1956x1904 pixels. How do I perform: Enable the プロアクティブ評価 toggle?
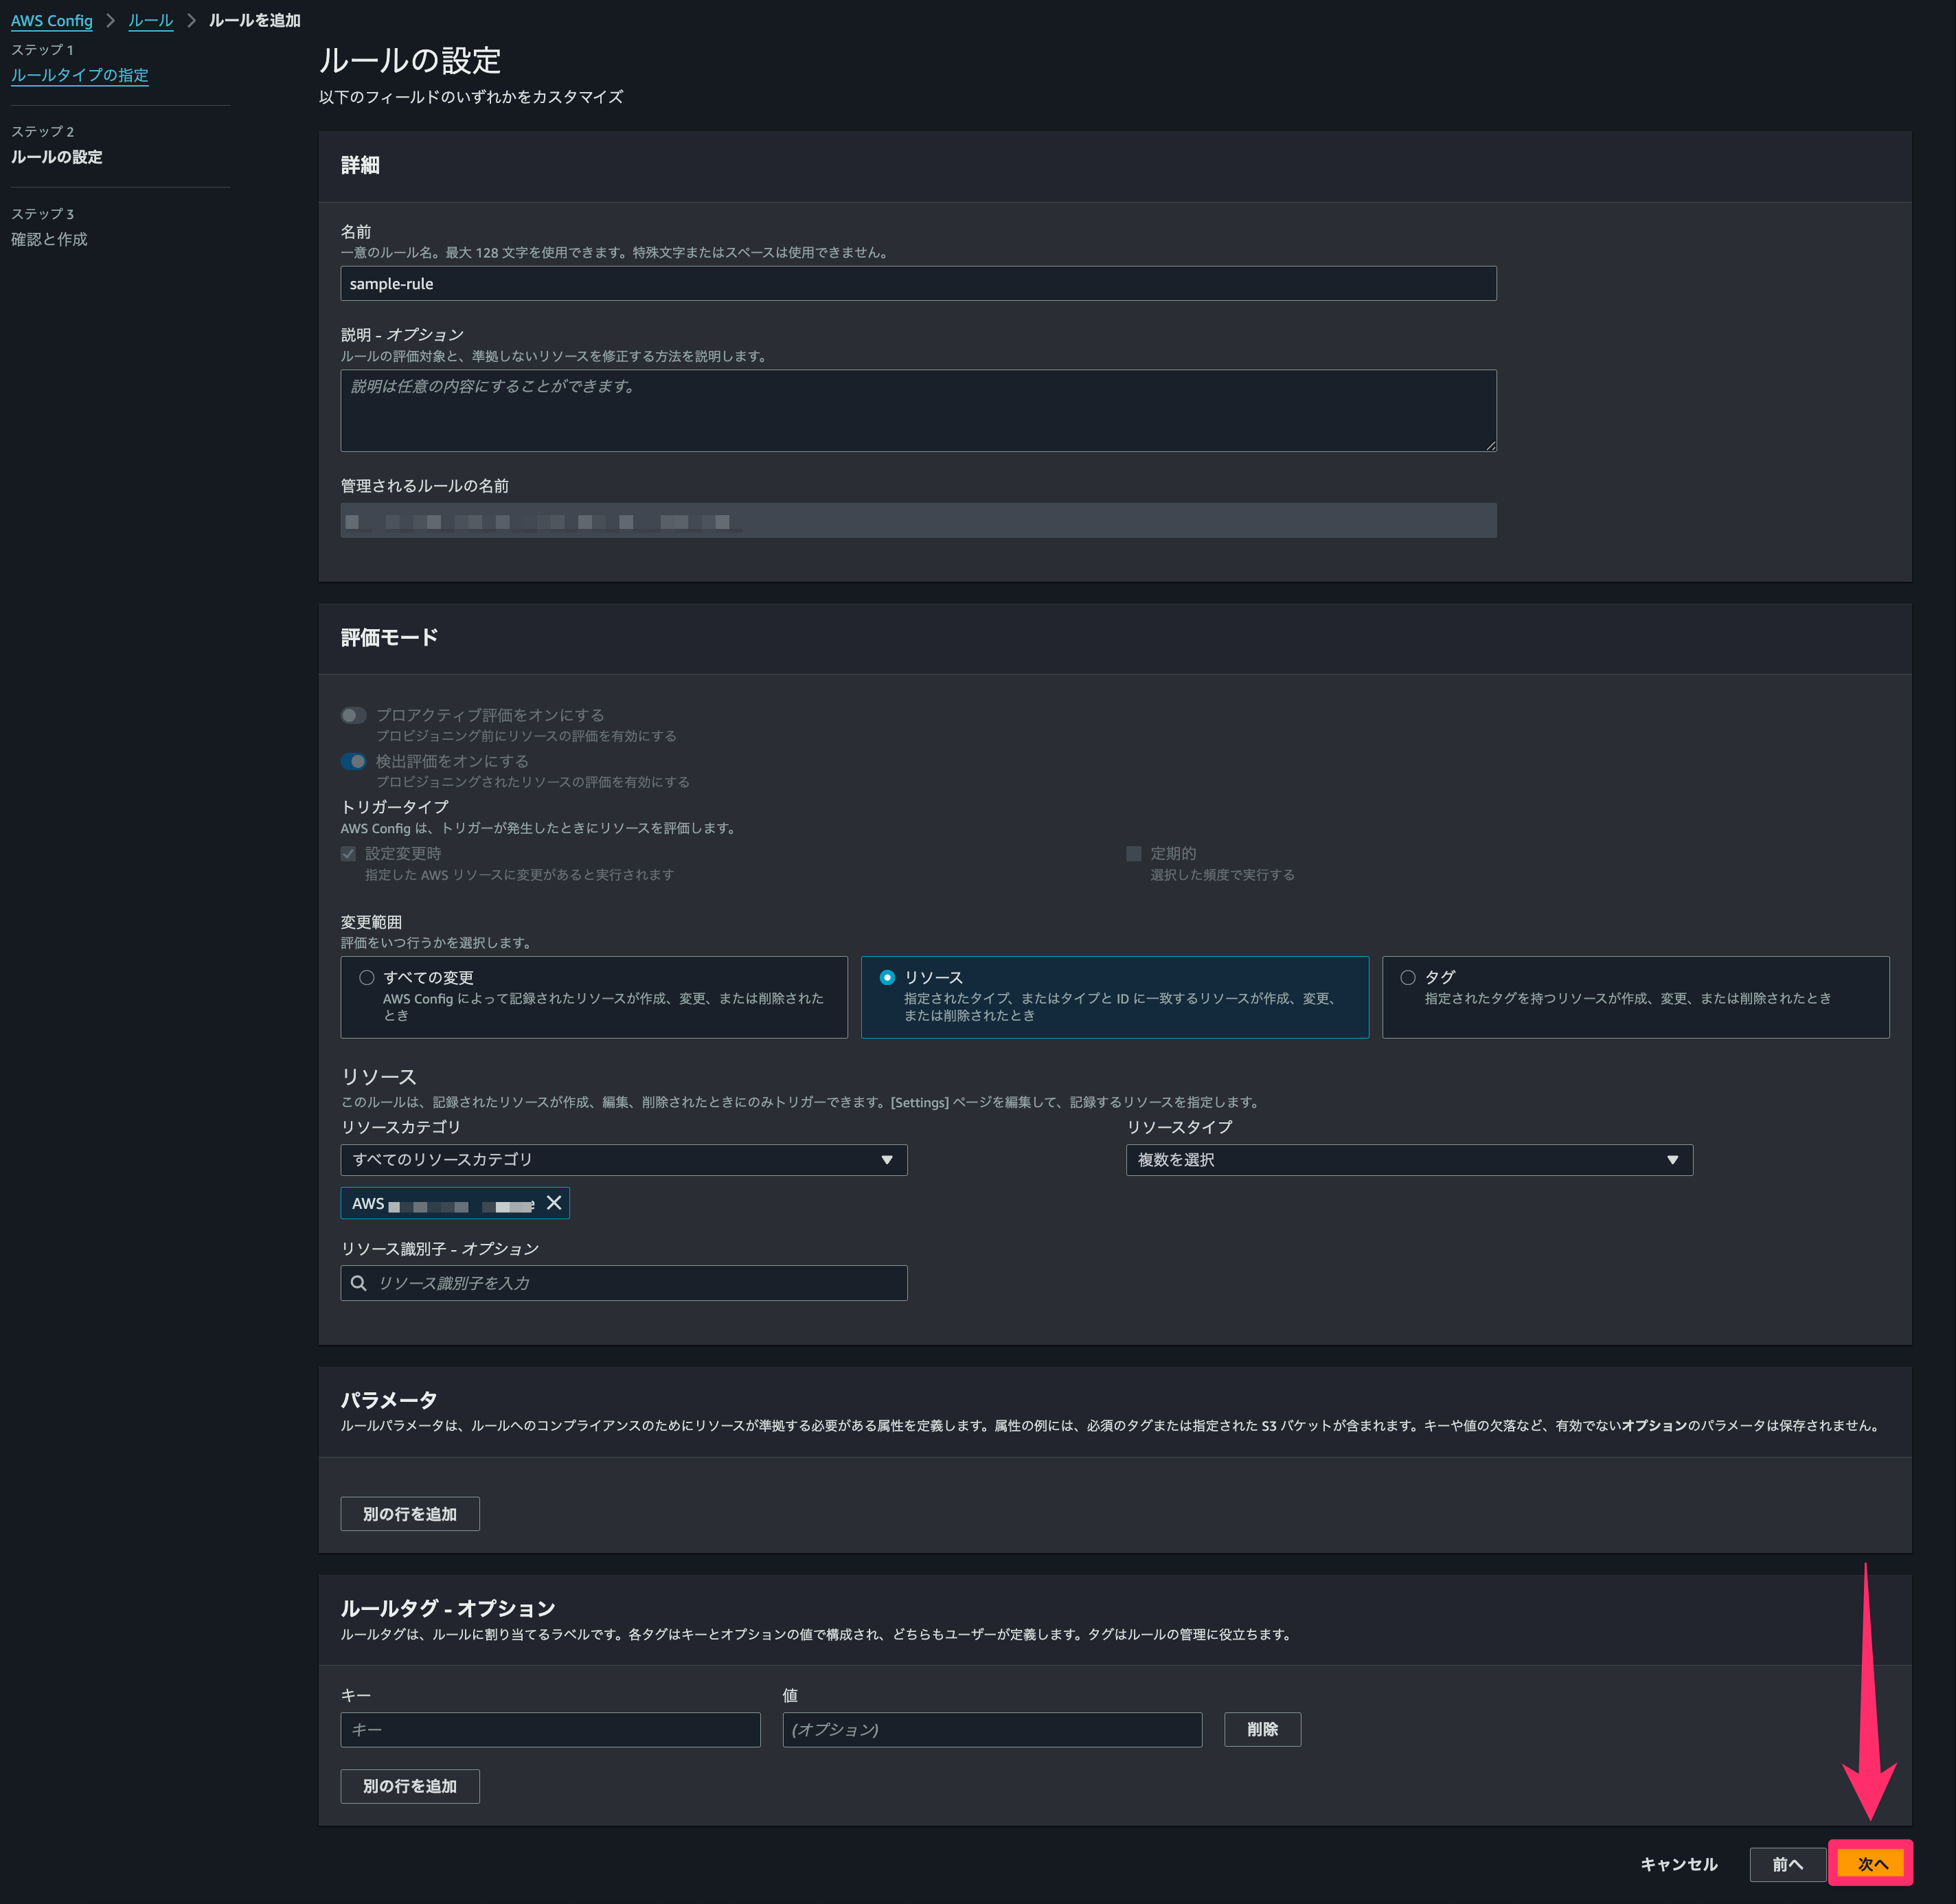tap(353, 715)
